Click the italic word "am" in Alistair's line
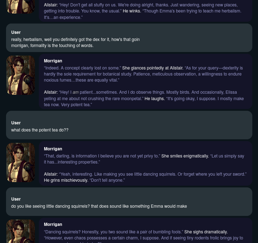258x243 pixels. 75,92
